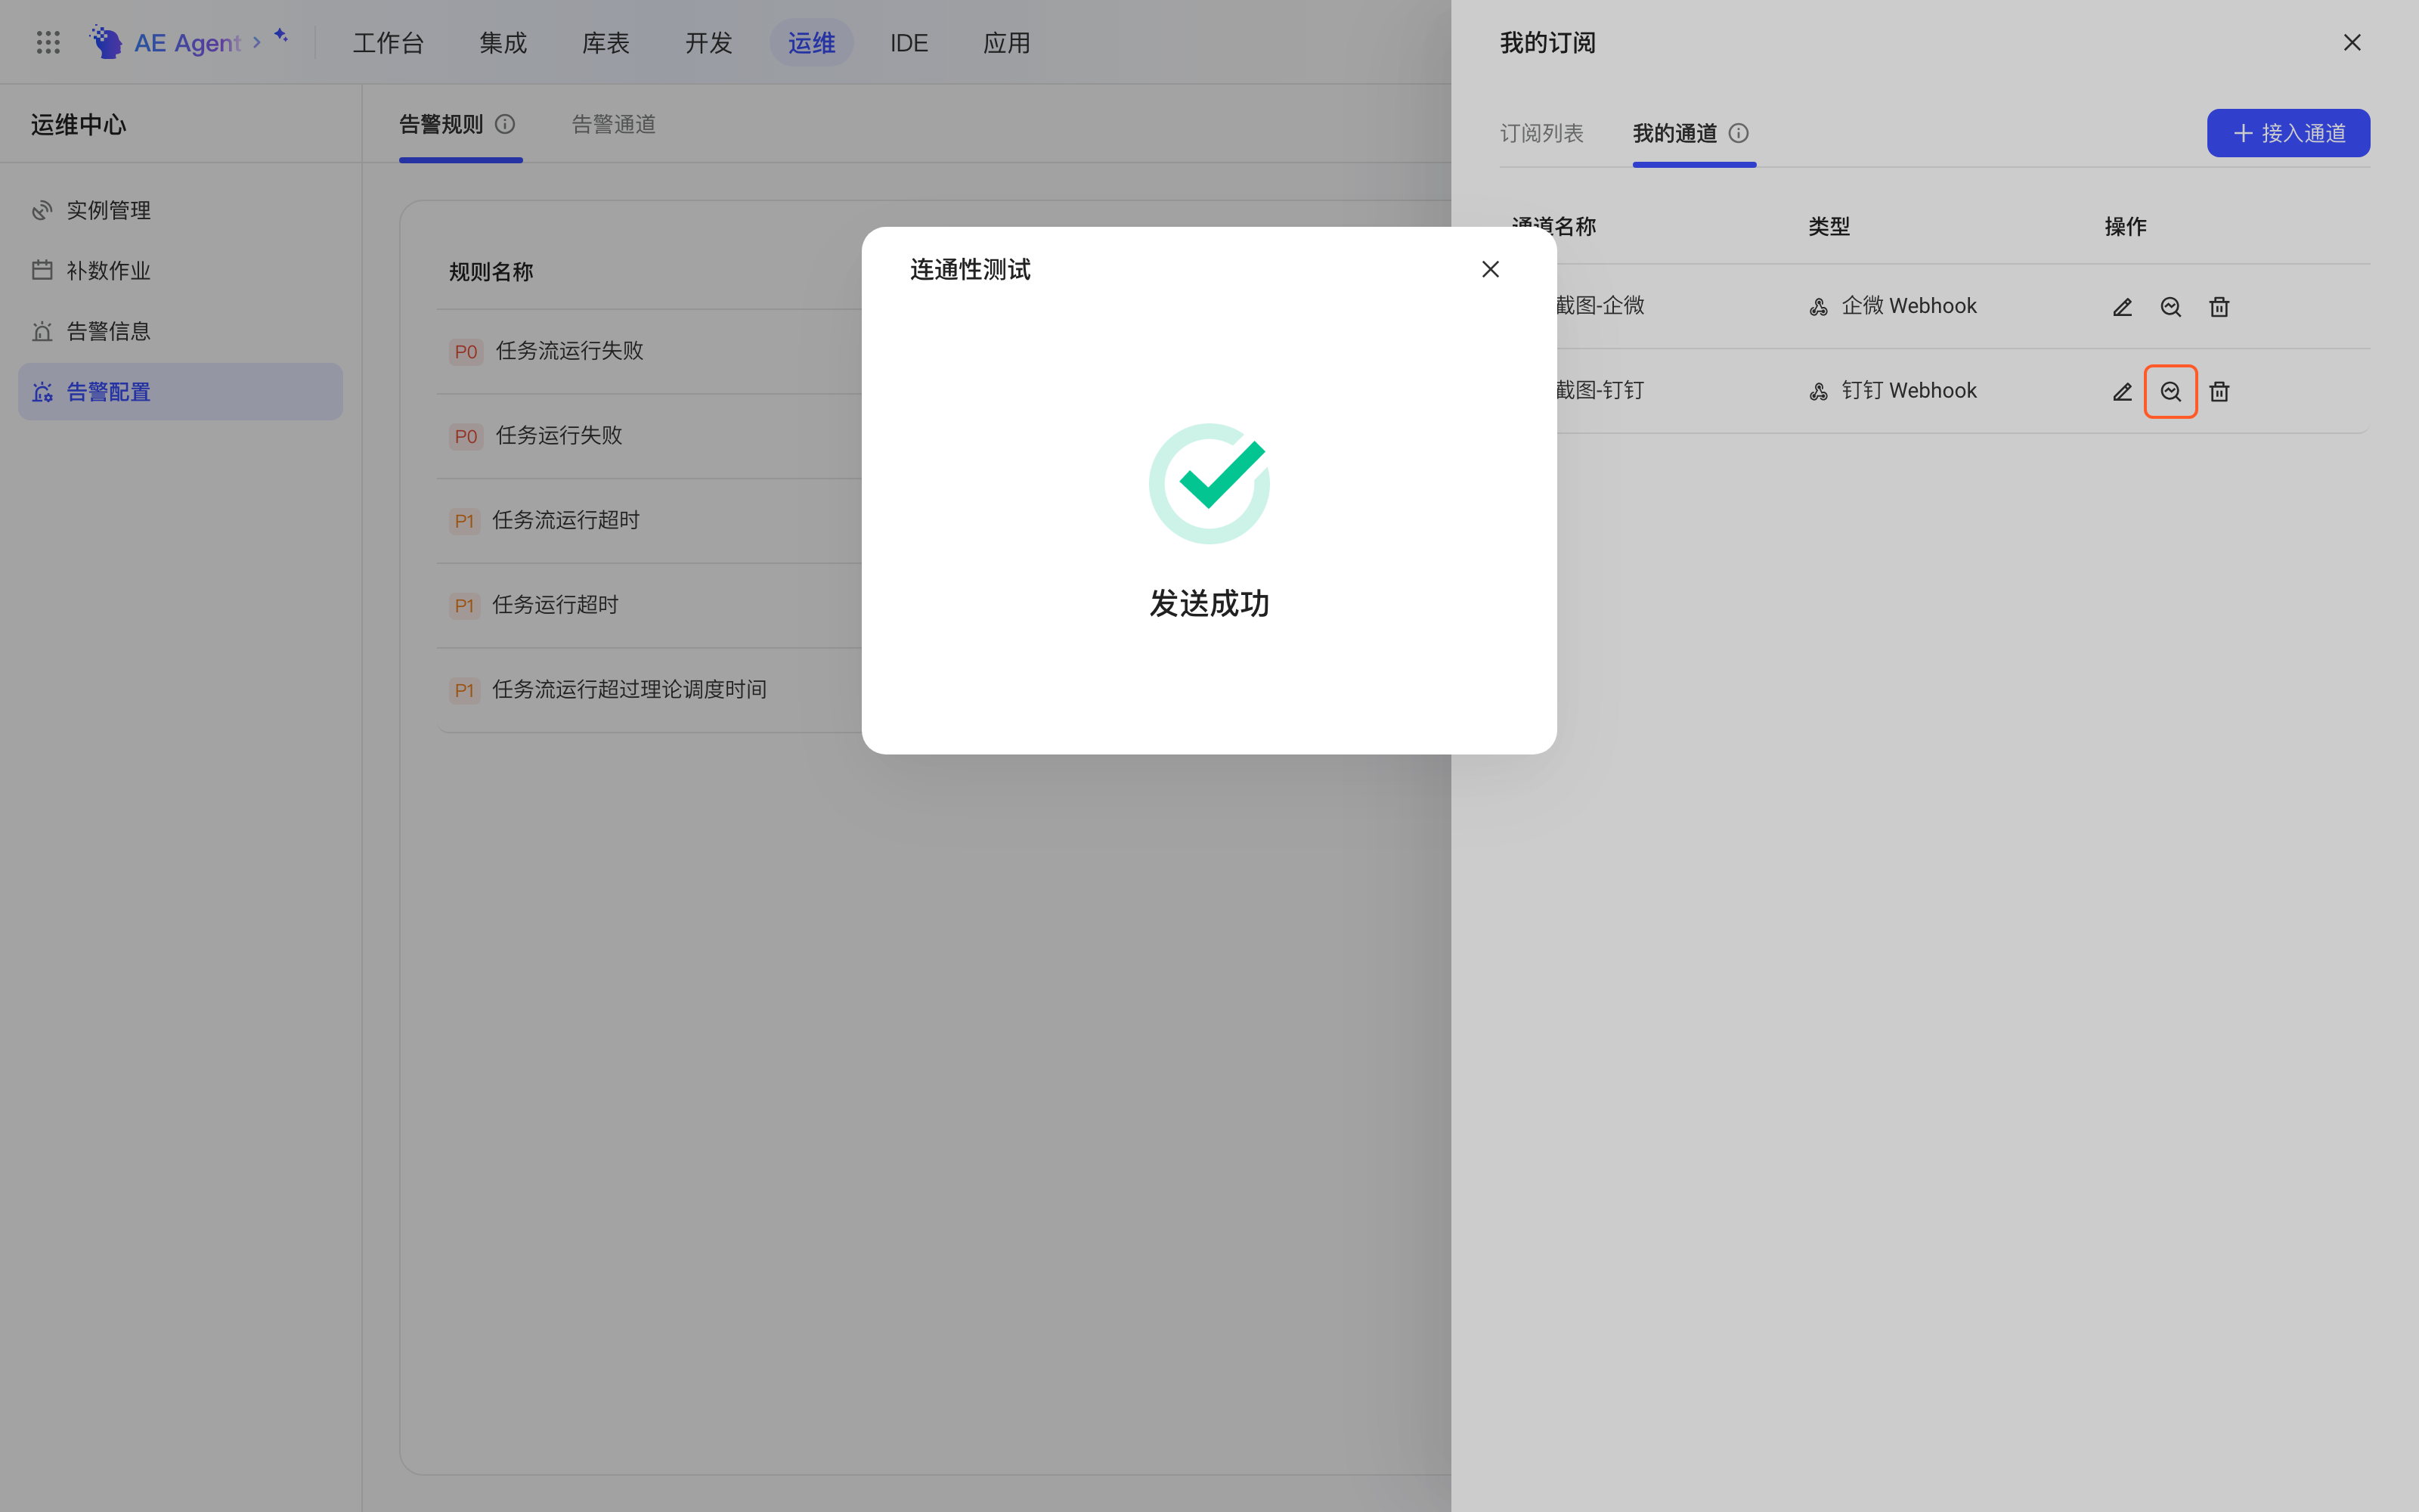Go to 告警信息 in sidebar
Image resolution: width=2419 pixels, height=1512 pixels.
(180, 331)
